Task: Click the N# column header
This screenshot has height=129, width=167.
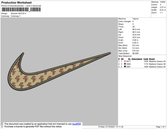Action: click(122, 59)
